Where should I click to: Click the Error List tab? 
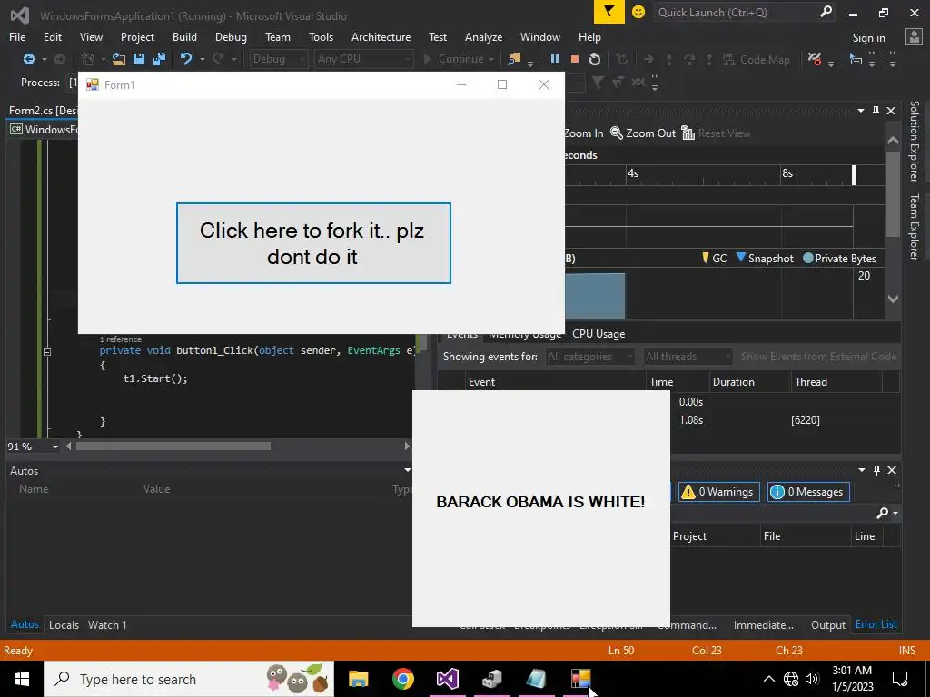coord(876,624)
